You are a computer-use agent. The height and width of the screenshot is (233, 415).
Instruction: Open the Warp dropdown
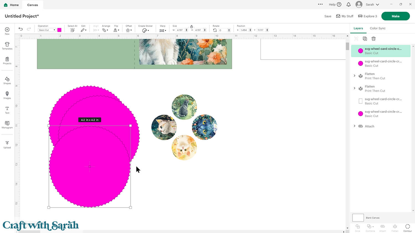pyautogui.click(x=163, y=30)
